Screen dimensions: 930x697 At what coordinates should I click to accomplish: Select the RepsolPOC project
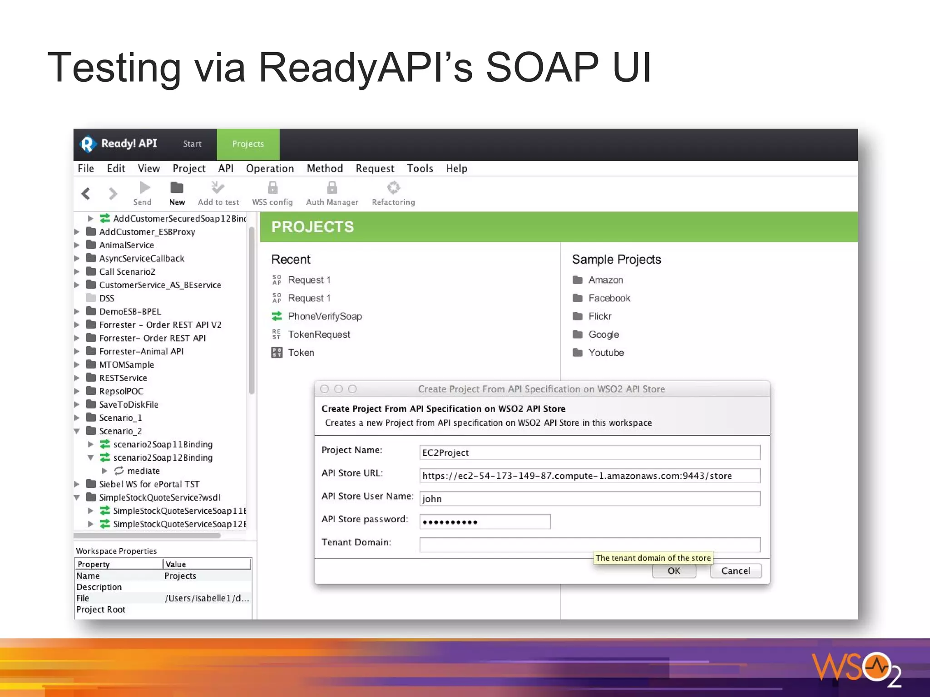coord(121,391)
